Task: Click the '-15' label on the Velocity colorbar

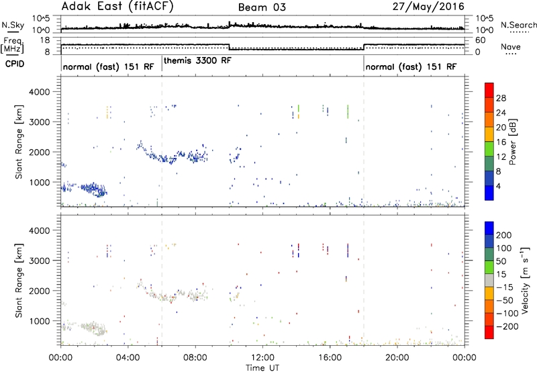Action: 505,287
